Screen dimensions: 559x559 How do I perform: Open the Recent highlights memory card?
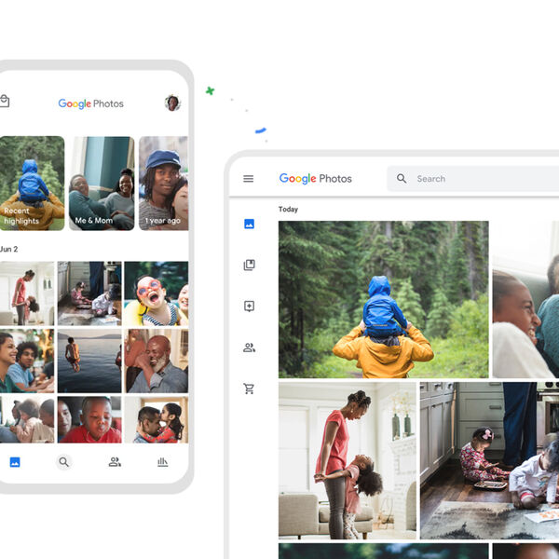pyautogui.click(x=32, y=184)
